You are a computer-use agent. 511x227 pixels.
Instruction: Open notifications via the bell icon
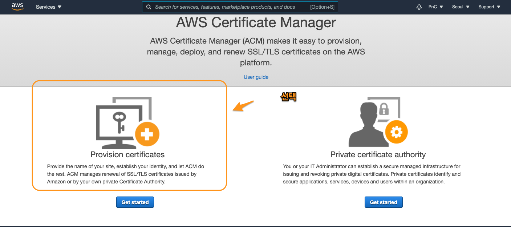pos(419,7)
